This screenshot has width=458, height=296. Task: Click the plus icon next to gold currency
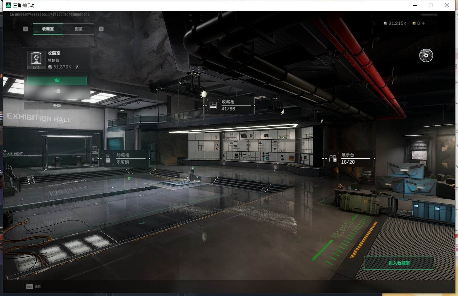(x=423, y=23)
